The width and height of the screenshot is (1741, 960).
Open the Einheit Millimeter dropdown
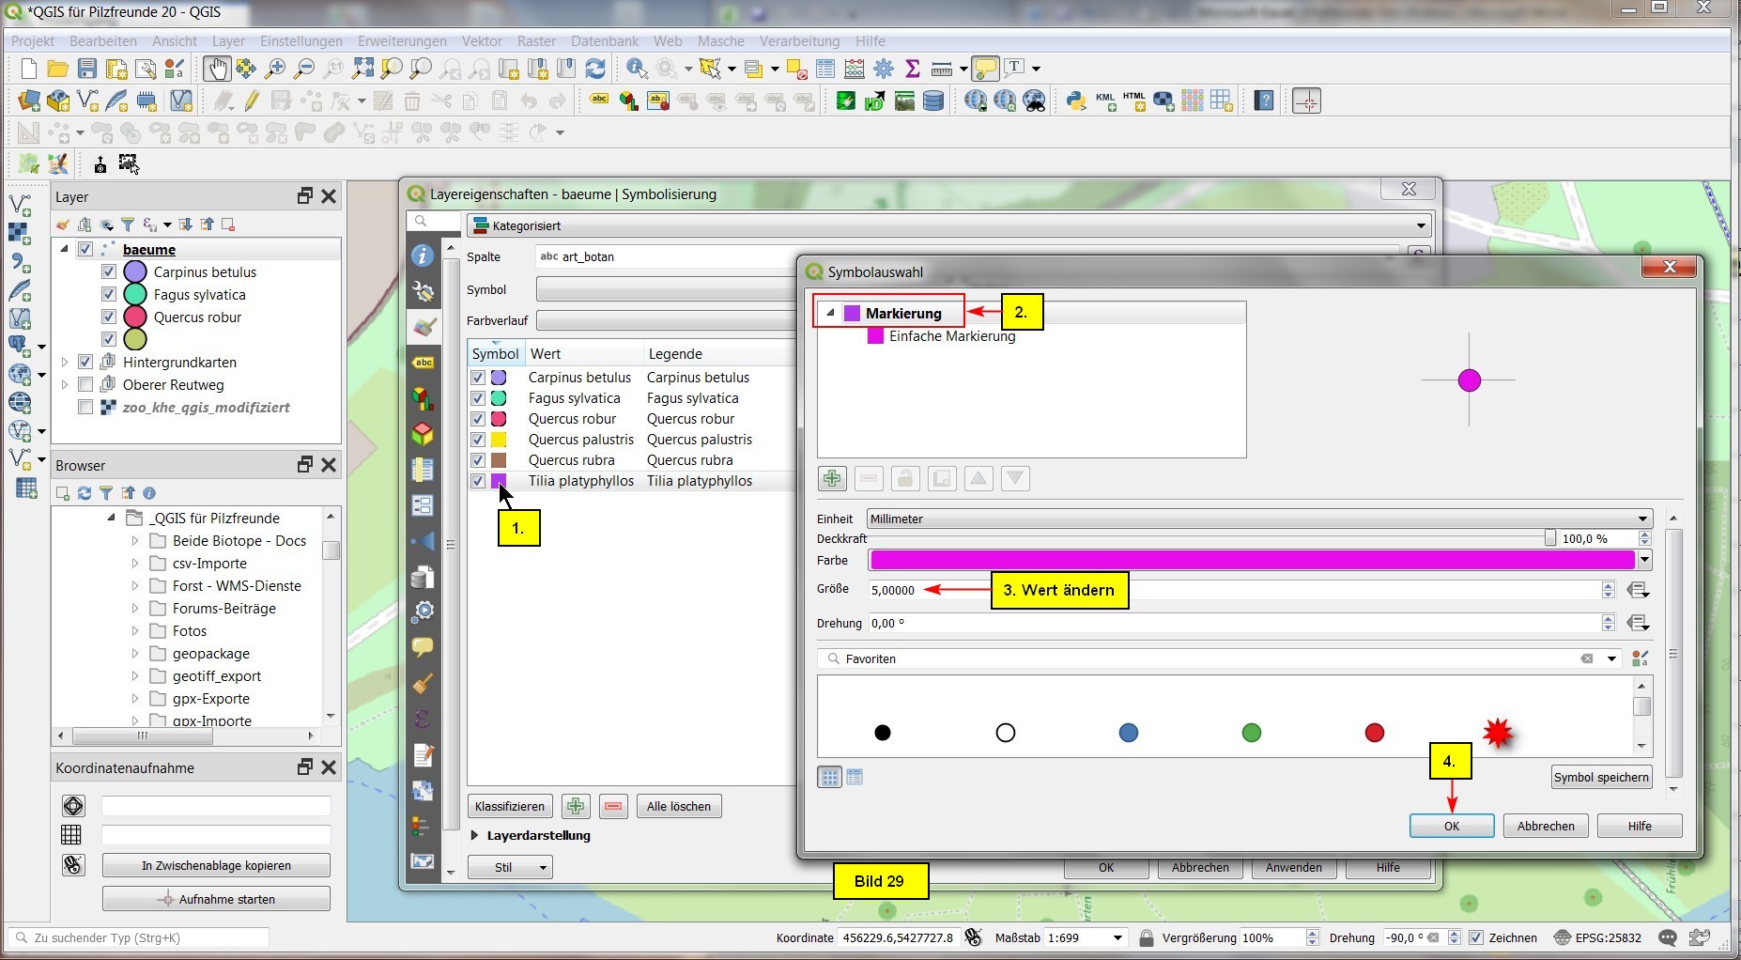[1258, 519]
